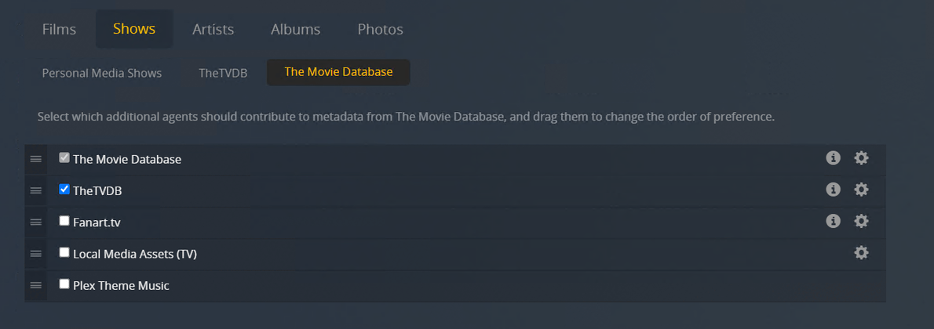Choose the TheTVDB primary agent button

pos(223,73)
